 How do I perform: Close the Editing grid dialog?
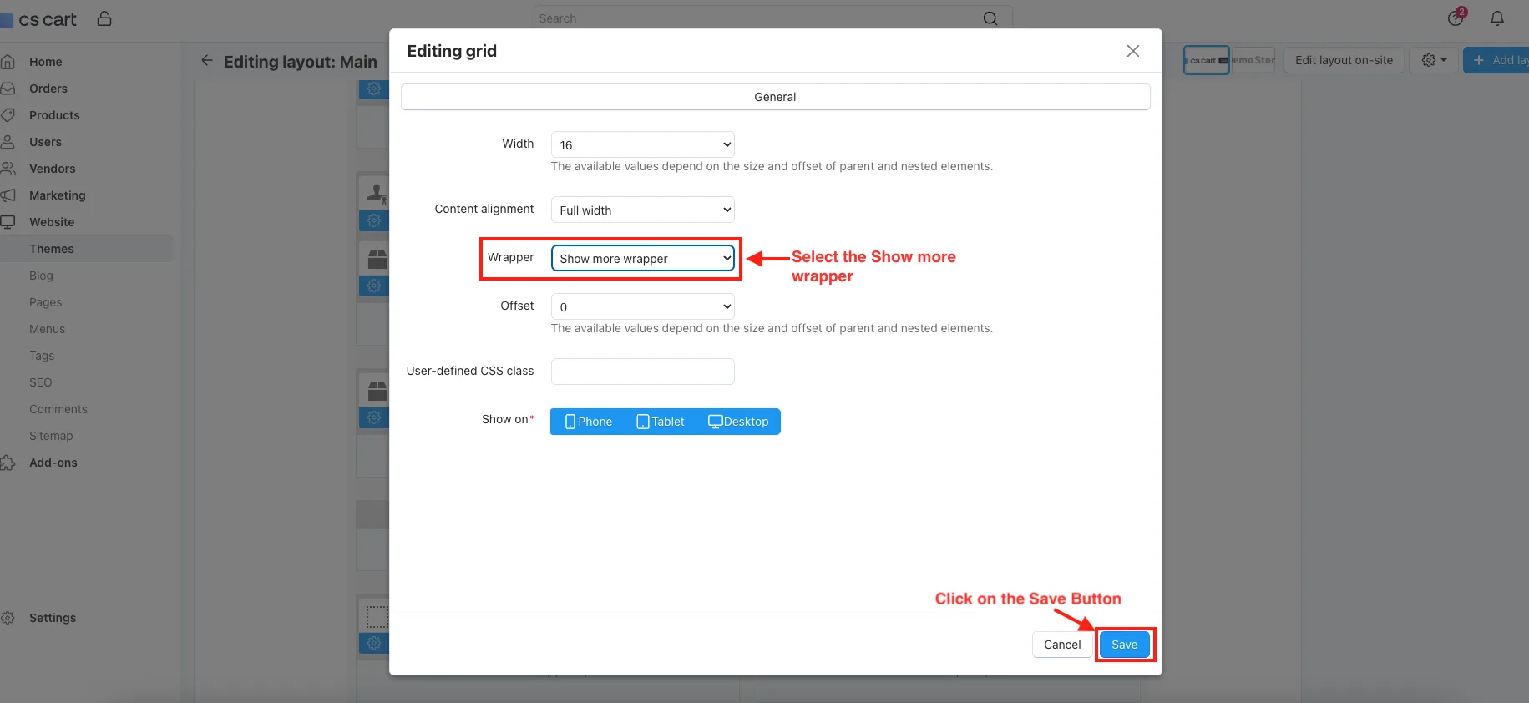[1133, 51]
